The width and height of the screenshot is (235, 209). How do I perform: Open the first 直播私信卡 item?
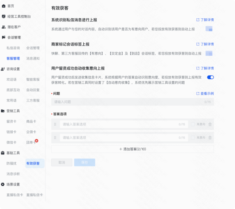pos(15,195)
